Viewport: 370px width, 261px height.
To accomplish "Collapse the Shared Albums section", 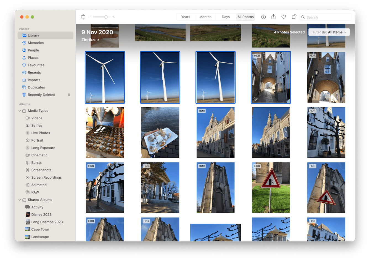I will [x=20, y=200].
